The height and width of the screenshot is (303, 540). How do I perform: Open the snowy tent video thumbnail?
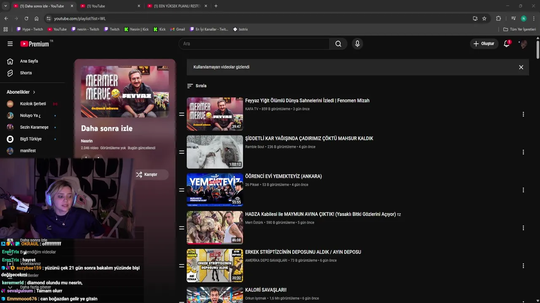pos(215,152)
